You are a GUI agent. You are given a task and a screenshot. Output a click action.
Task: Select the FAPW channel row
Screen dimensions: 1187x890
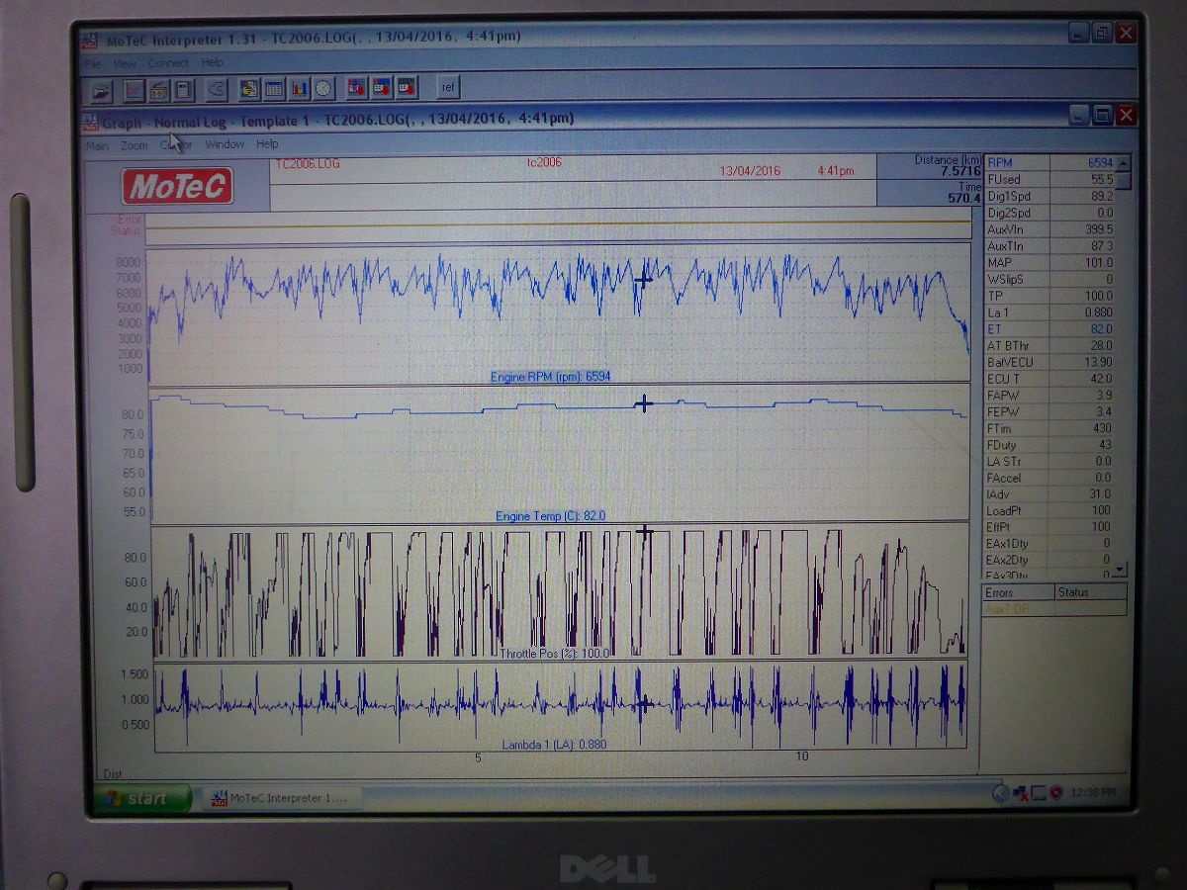(x=1050, y=395)
